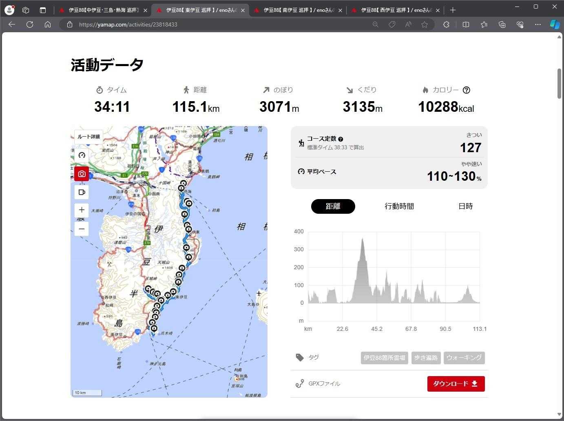Viewport: 564px width, 421px height.
Task: Add this page to favorites
Action: (425, 24)
